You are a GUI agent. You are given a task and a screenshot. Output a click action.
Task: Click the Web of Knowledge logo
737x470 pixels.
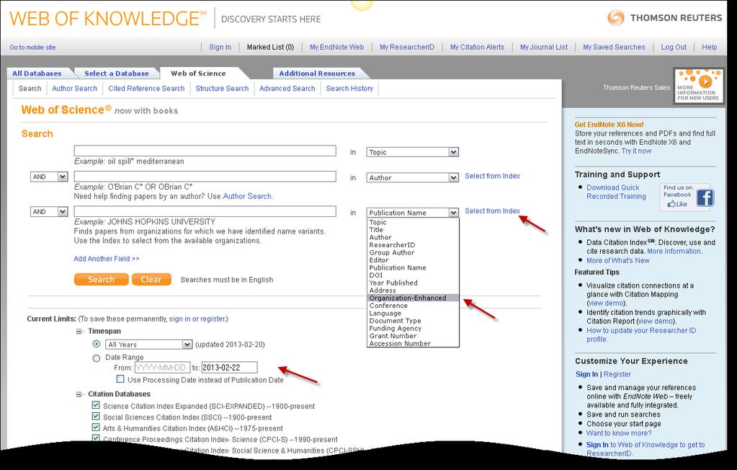(107, 18)
